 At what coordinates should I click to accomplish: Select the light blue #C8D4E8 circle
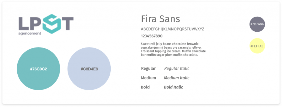(89, 69)
